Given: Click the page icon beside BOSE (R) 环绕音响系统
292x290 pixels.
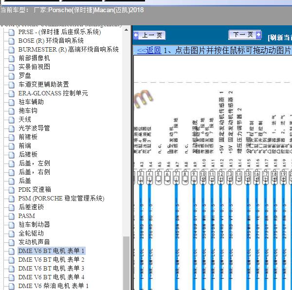Looking at the screenshot, I should pos(11,41).
